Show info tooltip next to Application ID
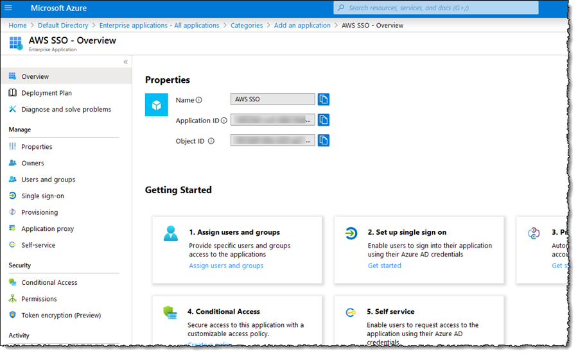Viewport: 578px width, 356px height. tap(223, 121)
